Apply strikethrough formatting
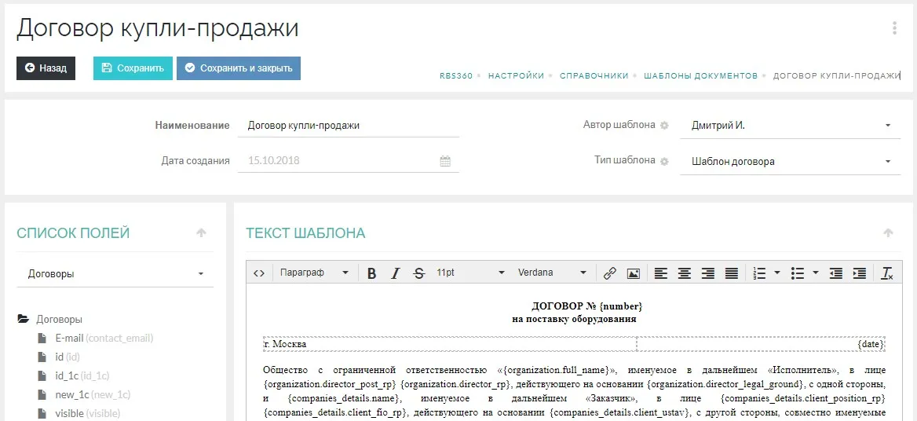 click(x=419, y=273)
